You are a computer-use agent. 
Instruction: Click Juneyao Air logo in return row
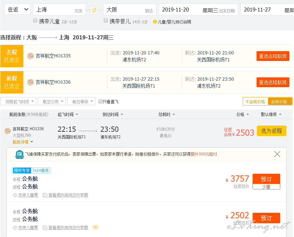(30, 82)
